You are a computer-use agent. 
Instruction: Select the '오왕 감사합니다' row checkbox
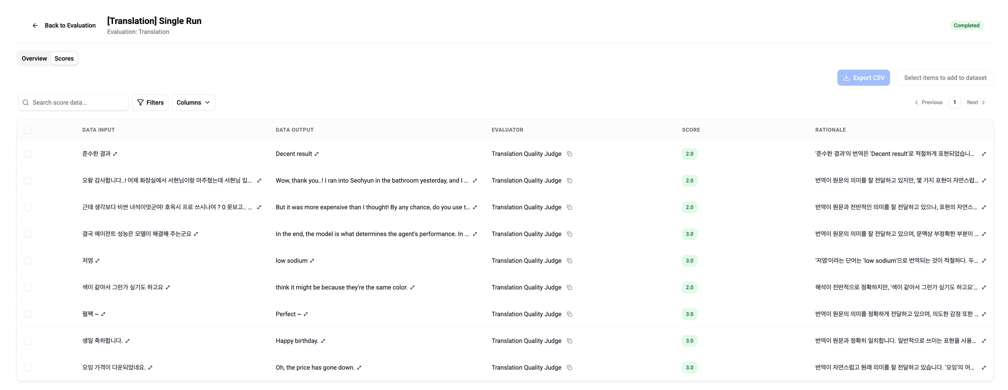[27, 180]
